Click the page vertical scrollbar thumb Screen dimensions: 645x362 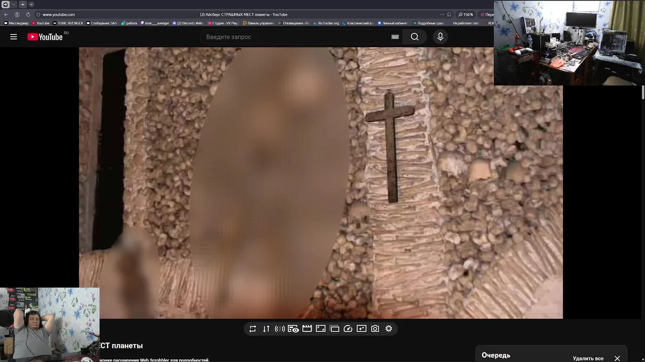point(643,93)
